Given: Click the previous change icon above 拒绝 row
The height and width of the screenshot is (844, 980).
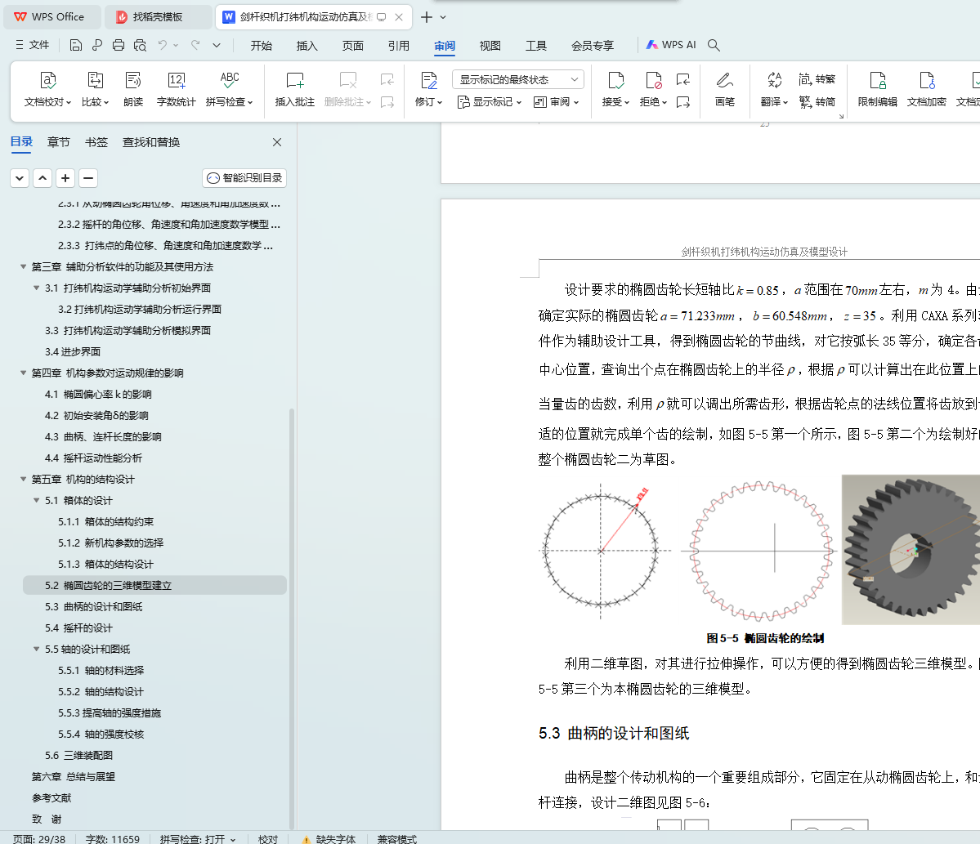Looking at the screenshot, I should point(683,79).
